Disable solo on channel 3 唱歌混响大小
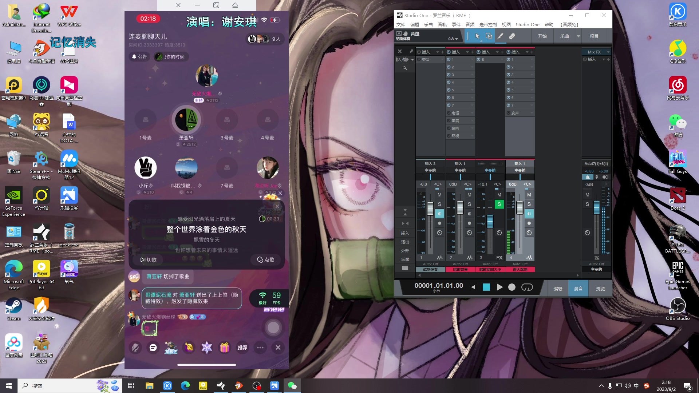This screenshot has height=393, width=699. coord(499,204)
